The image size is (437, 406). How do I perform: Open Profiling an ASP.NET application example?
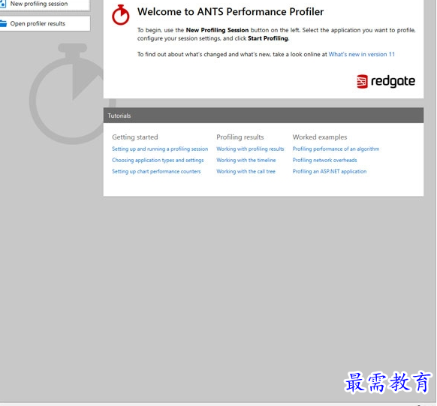pos(329,171)
